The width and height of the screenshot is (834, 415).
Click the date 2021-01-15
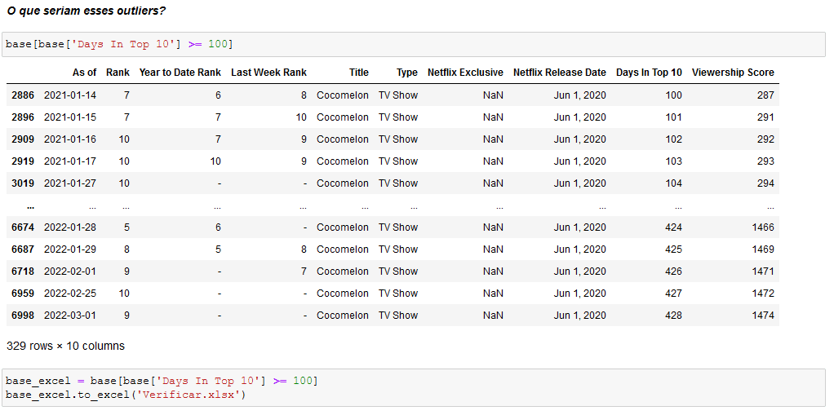[x=70, y=117]
